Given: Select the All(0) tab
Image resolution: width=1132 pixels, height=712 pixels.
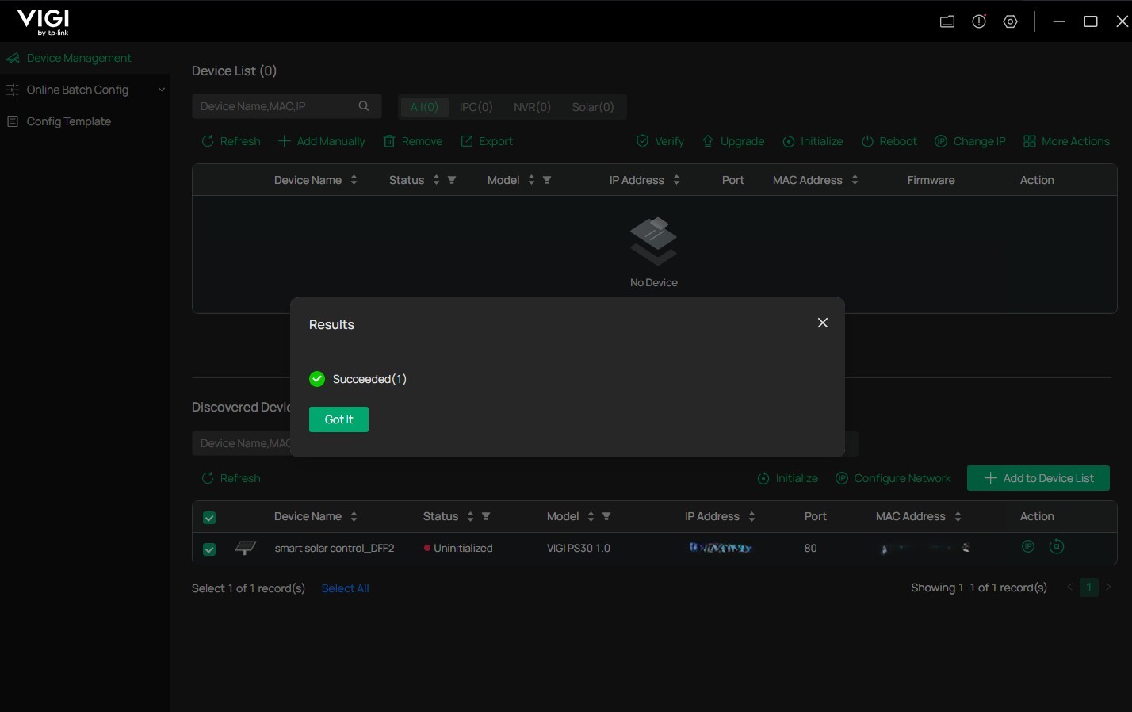Looking at the screenshot, I should 424,107.
